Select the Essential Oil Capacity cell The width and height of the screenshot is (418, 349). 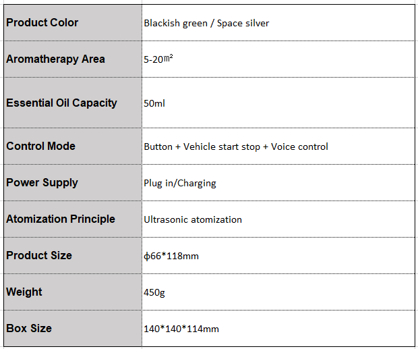(x=73, y=103)
